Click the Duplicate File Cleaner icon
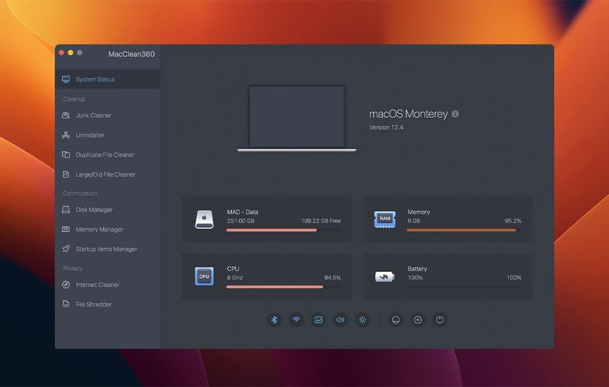The image size is (609, 387). click(x=66, y=154)
